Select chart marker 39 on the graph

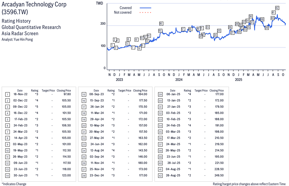[x=266, y=28]
